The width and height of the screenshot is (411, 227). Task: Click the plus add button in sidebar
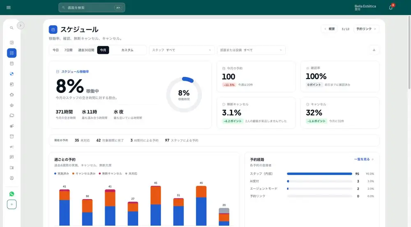[12, 204]
